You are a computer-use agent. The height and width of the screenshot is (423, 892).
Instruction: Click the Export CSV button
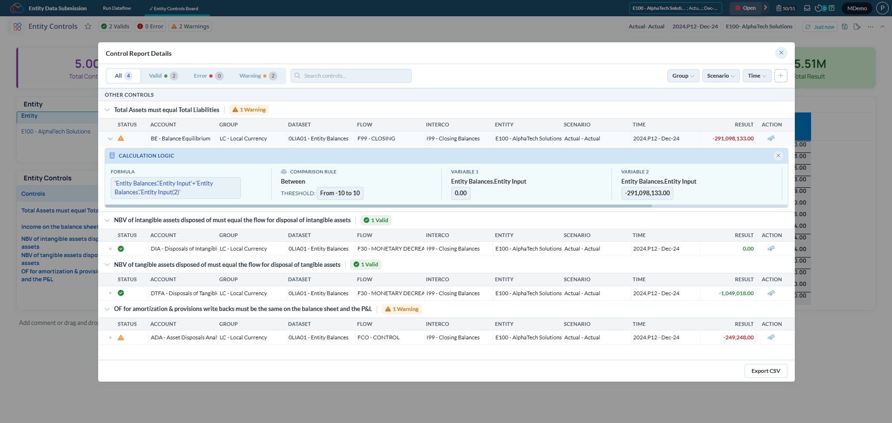pyautogui.click(x=766, y=371)
